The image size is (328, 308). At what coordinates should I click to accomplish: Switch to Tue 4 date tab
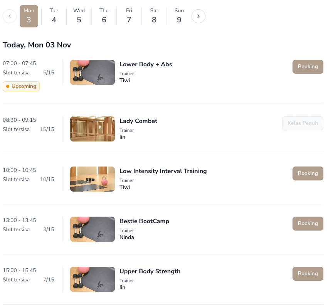[x=54, y=16]
